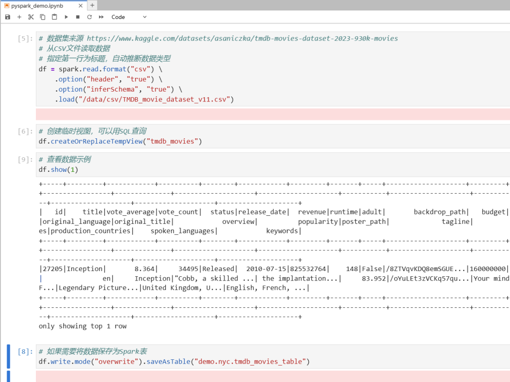Click the '160000000' budget value
The image size is (510, 382).
click(487, 269)
